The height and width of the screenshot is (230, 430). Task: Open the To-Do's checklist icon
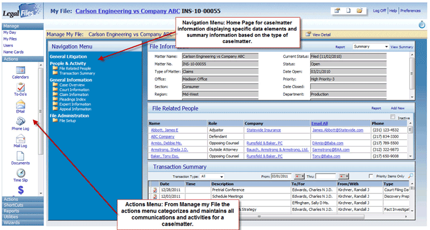coord(20,87)
